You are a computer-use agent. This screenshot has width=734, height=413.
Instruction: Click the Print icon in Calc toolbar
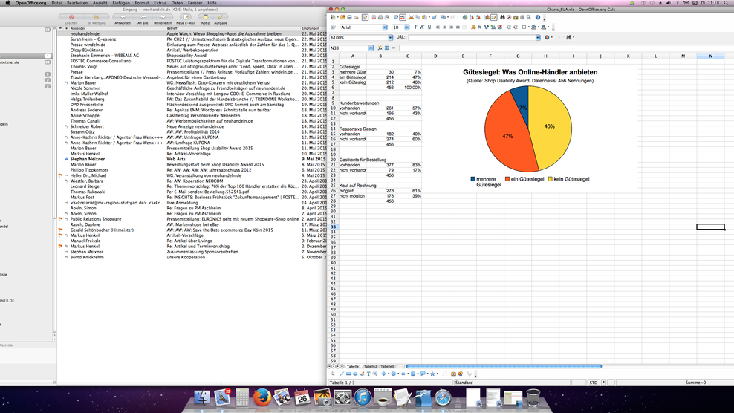tap(380, 17)
